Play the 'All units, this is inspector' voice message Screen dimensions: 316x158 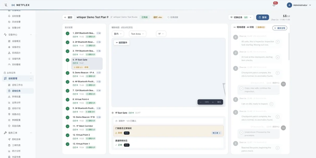278,42
